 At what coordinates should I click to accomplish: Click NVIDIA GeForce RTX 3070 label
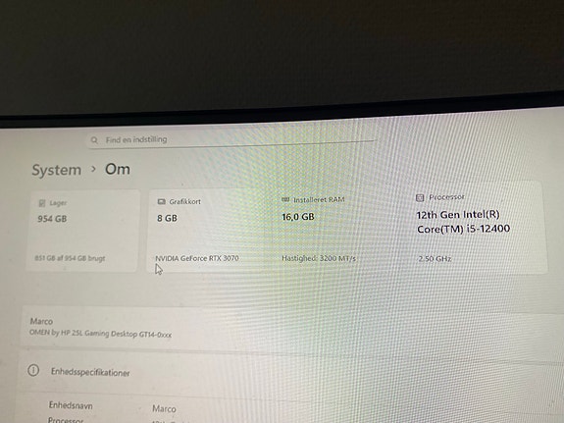point(197,258)
